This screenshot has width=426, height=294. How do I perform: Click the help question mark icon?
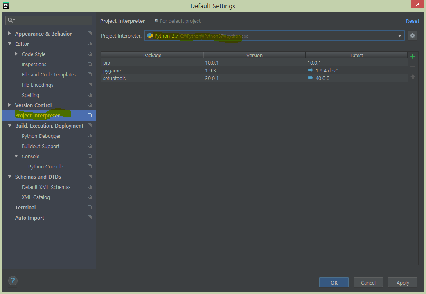pos(13,281)
